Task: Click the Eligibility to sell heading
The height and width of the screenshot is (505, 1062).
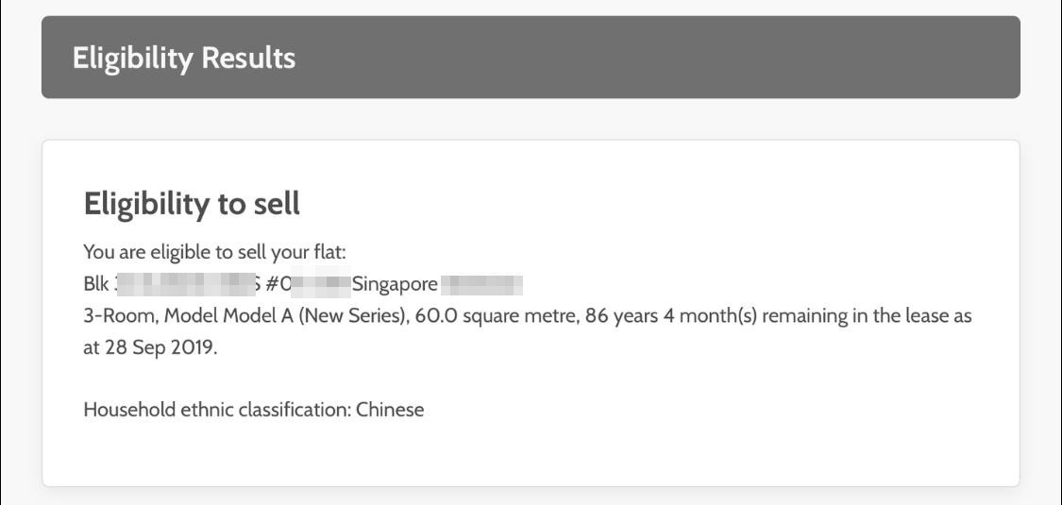Action: pyautogui.click(x=192, y=204)
